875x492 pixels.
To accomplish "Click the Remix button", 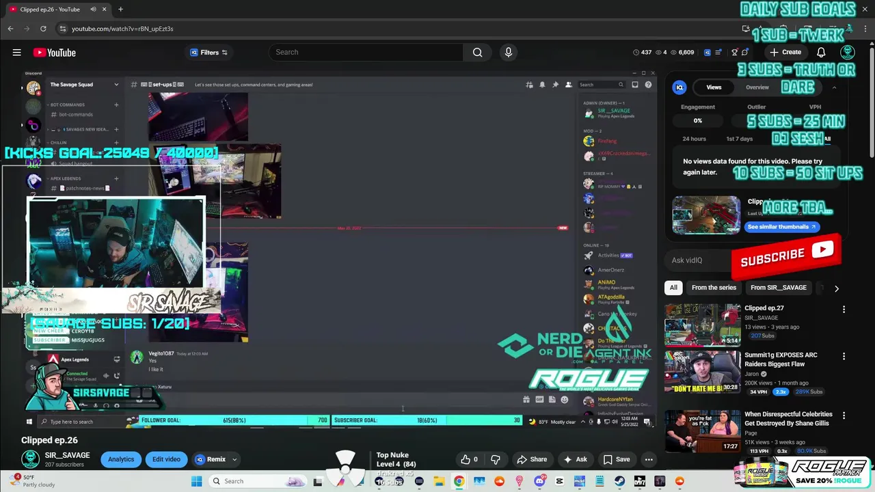I will coord(211,459).
